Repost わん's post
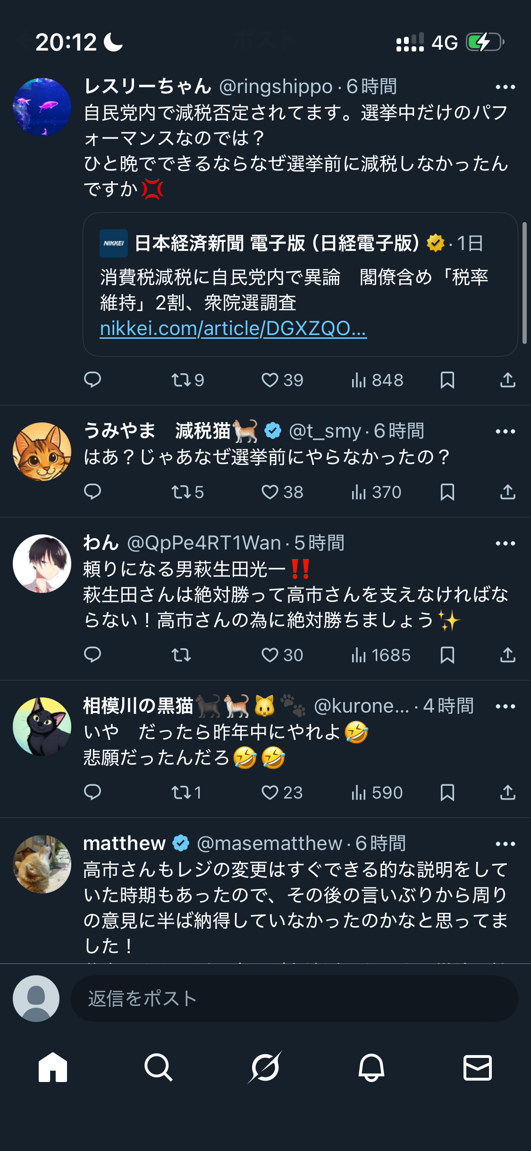 181,655
